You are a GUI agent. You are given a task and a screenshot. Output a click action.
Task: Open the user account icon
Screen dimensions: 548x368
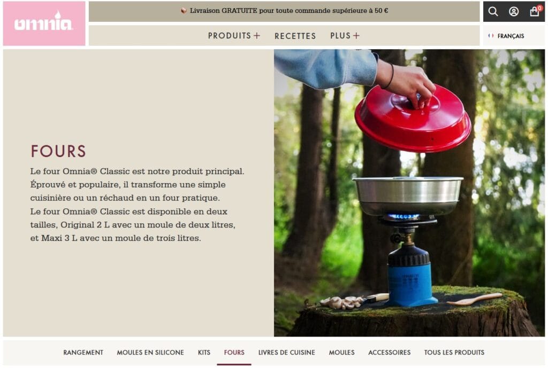[513, 12]
